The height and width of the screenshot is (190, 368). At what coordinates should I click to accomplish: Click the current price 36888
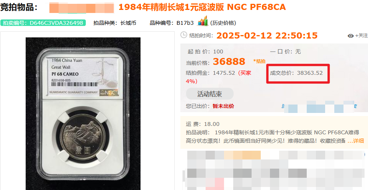point(229,62)
